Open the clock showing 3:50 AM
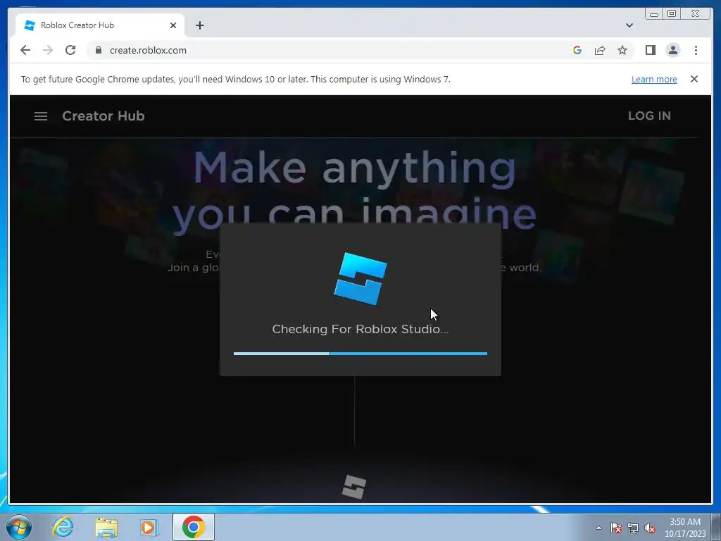The height and width of the screenshot is (541, 721). click(x=684, y=528)
